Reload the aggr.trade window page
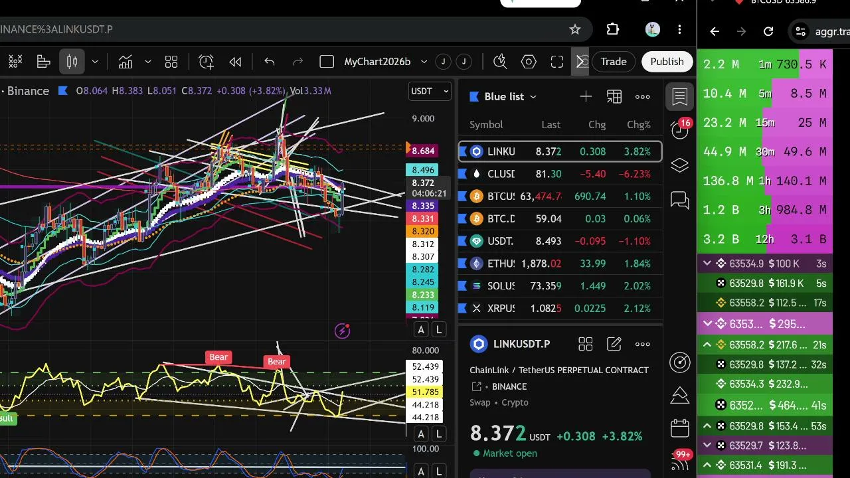This screenshot has width=850, height=478. click(768, 31)
